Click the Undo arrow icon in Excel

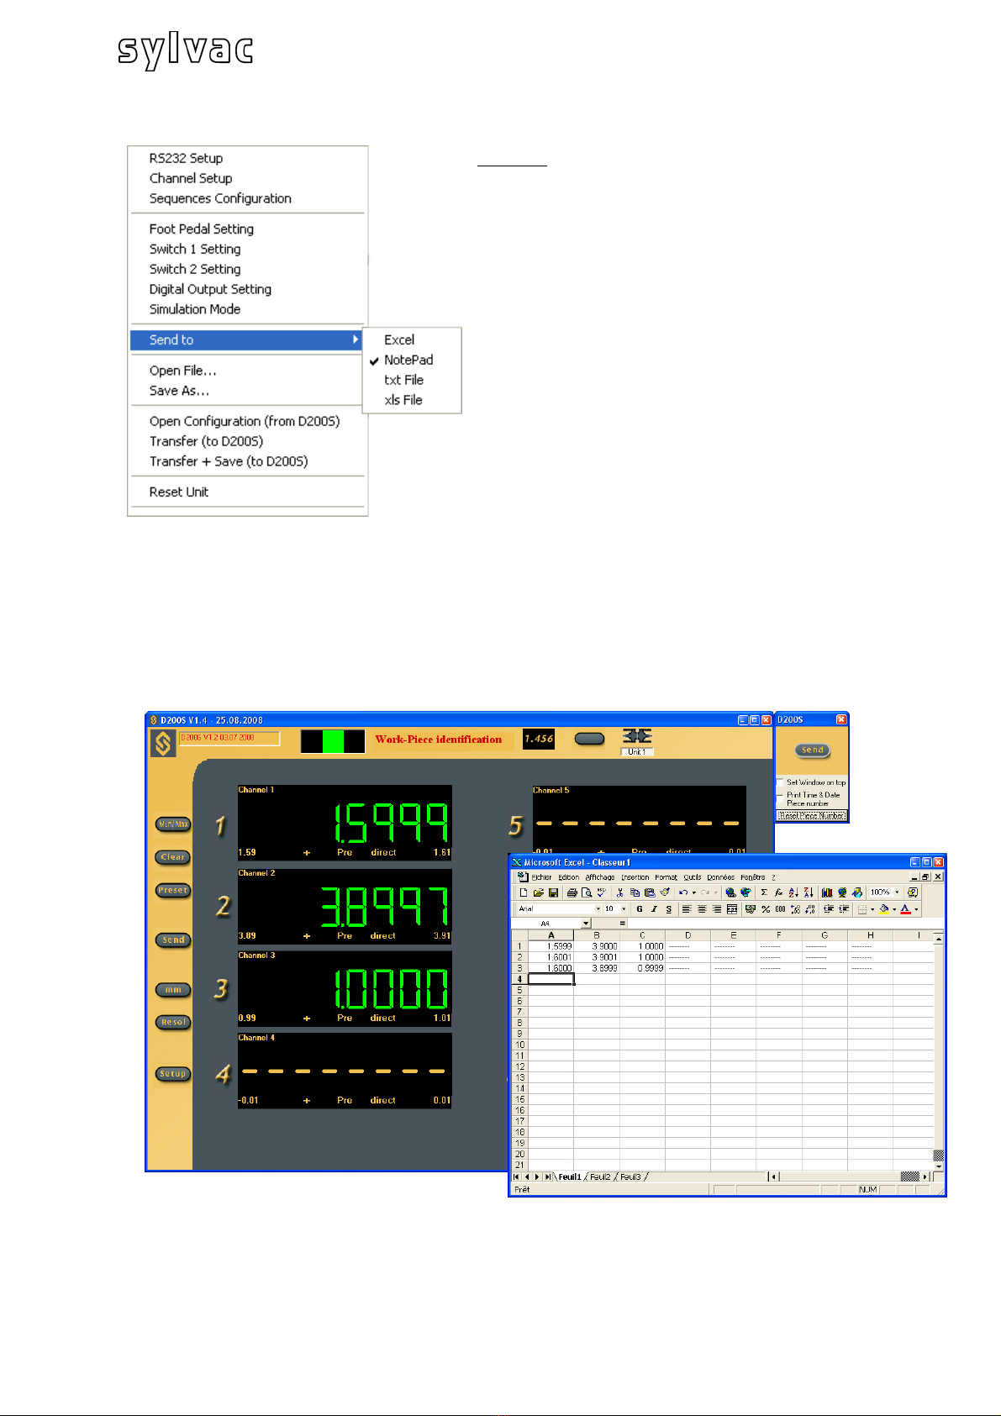(x=683, y=892)
